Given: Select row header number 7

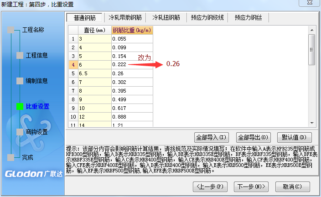Looking at the screenshot, I should pos(73,91).
